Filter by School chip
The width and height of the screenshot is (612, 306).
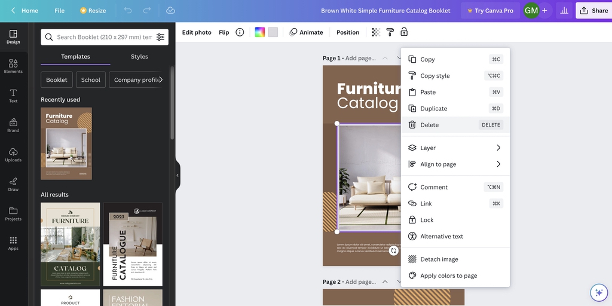[91, 79]
